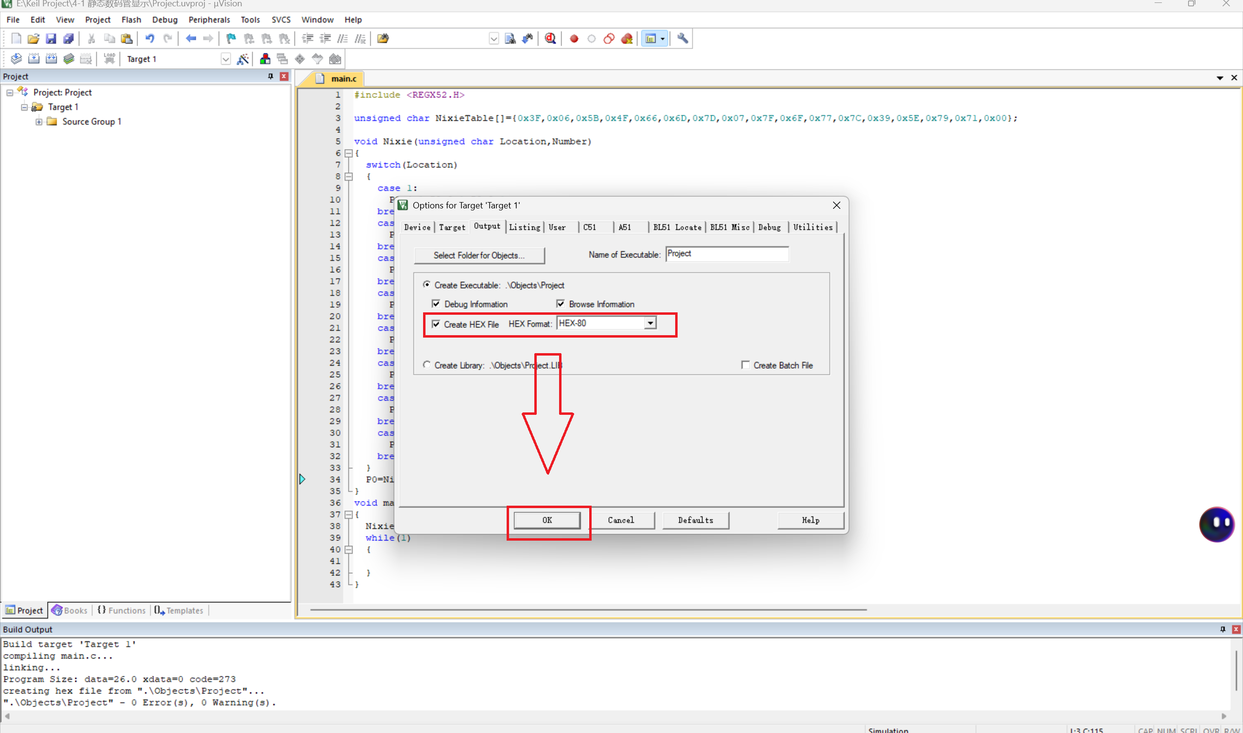Click the Undo toolbar icon
Viewport: 1243px width, 733px height.
(x=149, y=38)
